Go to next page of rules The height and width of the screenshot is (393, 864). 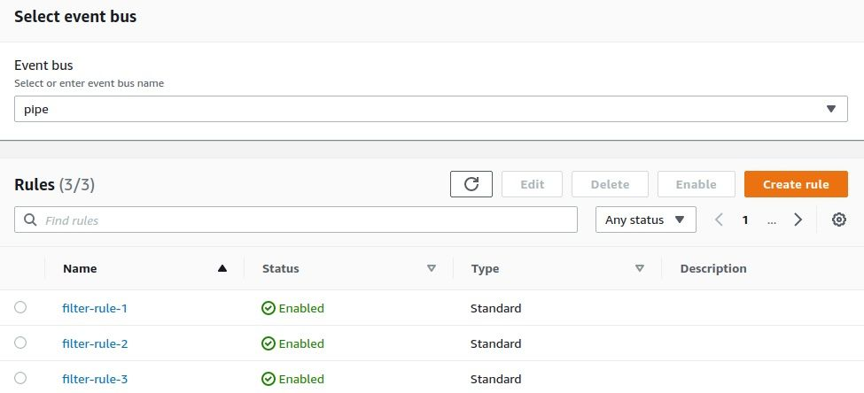tap(798, 220)
